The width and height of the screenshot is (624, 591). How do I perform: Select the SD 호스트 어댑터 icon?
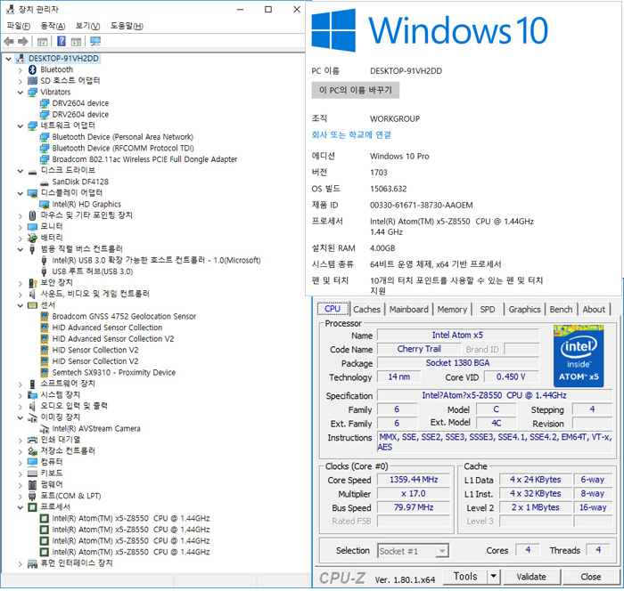[33, 81]
